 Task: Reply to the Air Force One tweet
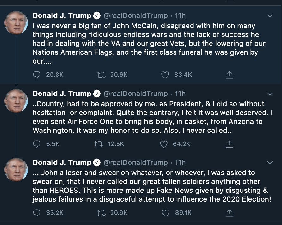pos(37,144)
